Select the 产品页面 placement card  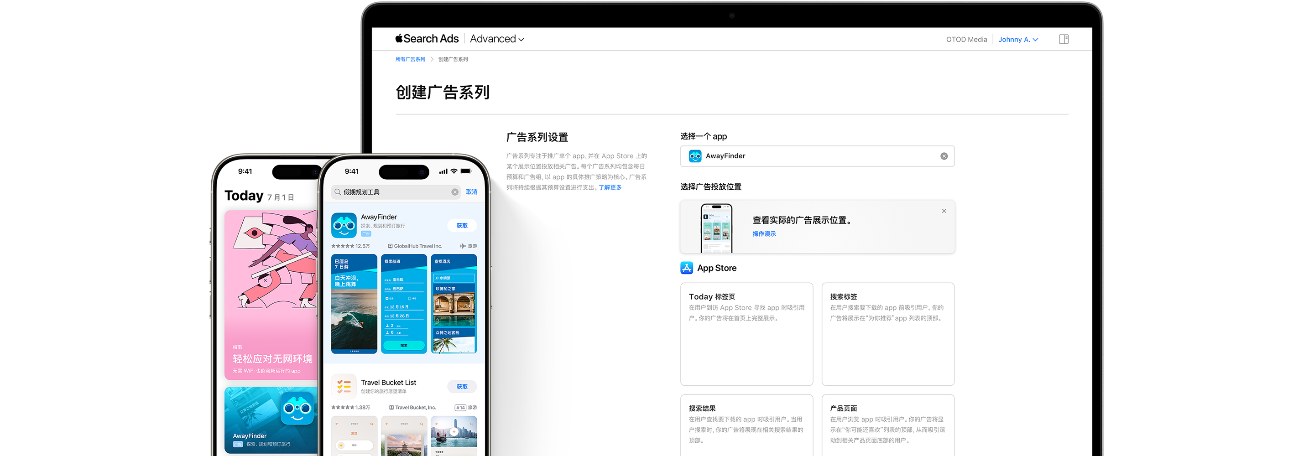tap(887, 425)
